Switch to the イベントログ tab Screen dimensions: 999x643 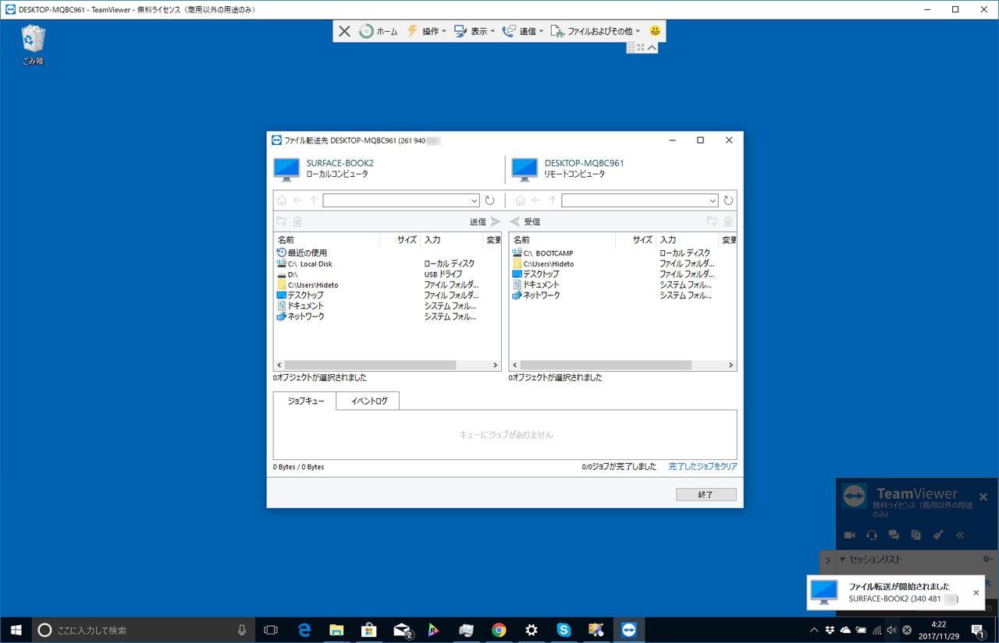(368, 401)
